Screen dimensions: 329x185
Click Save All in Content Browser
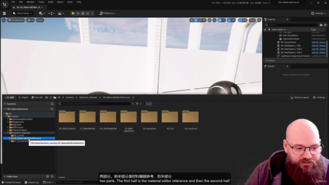coord(37,98)
